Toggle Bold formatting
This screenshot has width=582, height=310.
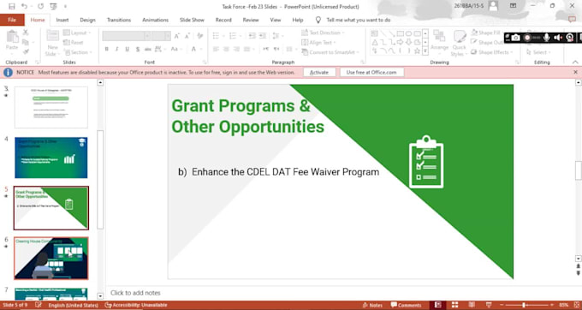coord(106,49)
